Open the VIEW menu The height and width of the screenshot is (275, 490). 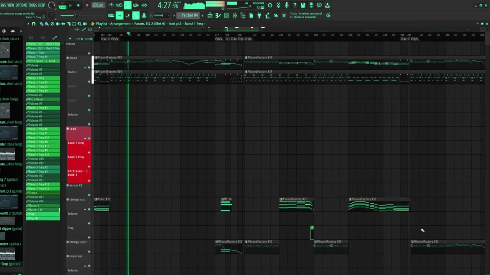point(10,5)
